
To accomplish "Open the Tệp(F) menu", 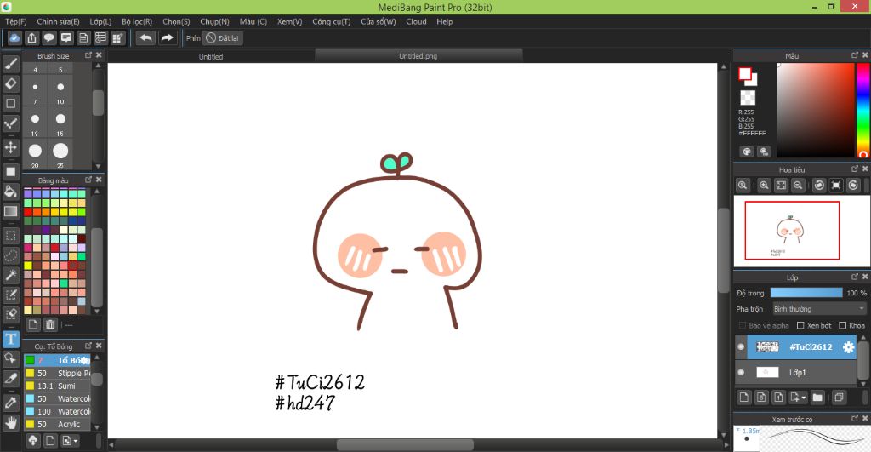I will [x=16, y=21].
